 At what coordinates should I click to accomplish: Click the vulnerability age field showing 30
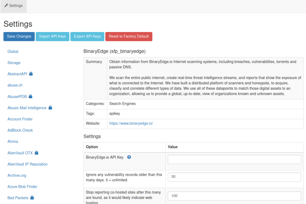click(234, 177)
